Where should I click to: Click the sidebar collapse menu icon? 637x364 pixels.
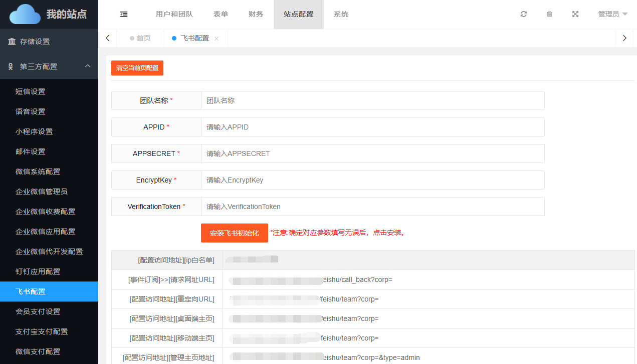(x=124, y=14)
